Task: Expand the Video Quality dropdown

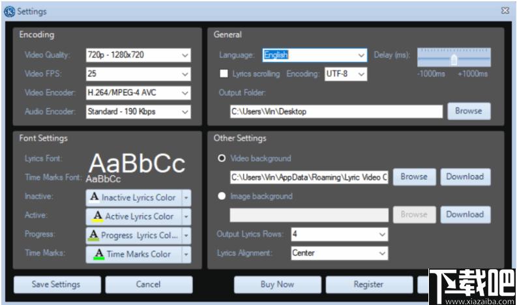Action: [138, 55]
